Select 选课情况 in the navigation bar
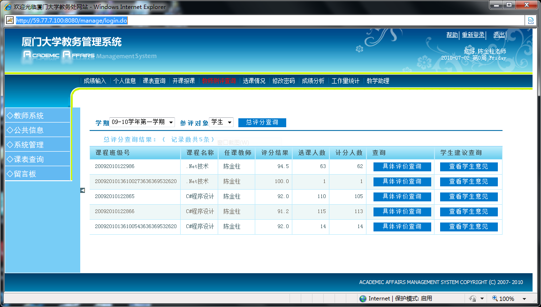This screenshot has height=307, width=541. [254, 81]
